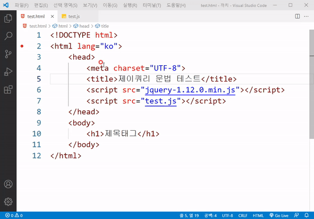Click the VS Code logo icon
Viewport: 314px width, 219px height.
coord(6,5)
